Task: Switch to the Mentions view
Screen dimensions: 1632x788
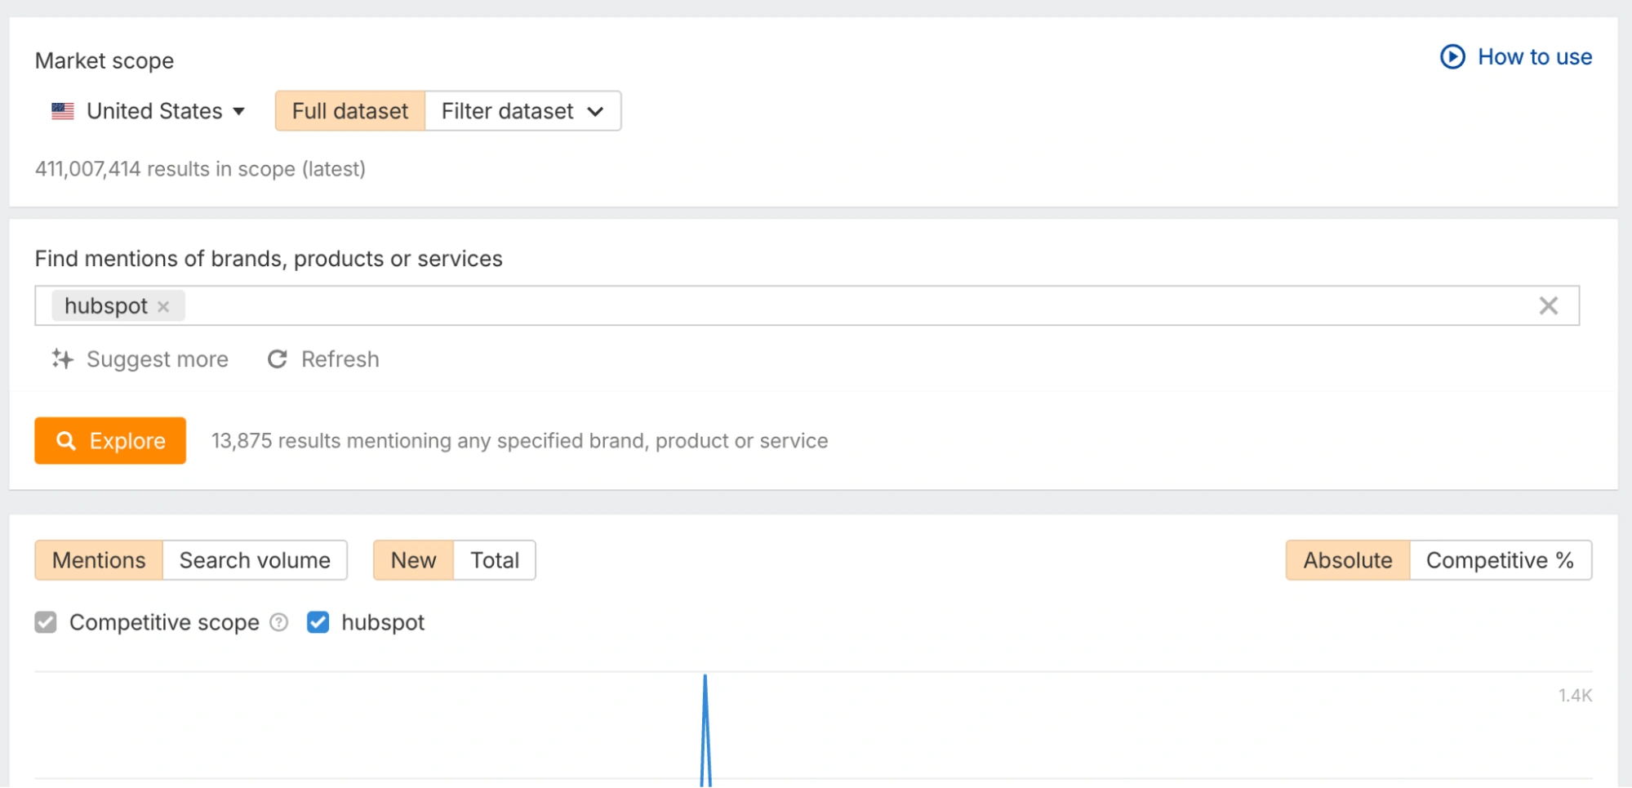Action: 99,560
